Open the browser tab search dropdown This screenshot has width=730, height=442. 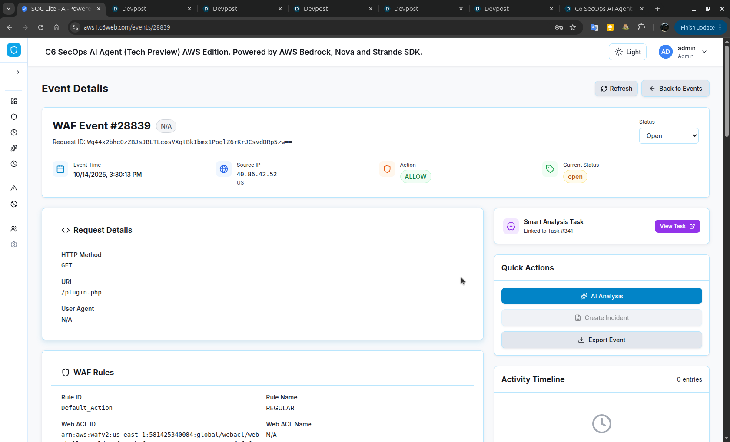[9, 9]
